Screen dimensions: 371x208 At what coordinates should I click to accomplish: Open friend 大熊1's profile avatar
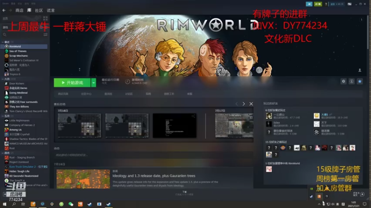pyautogui.click(x=317, y=116)
